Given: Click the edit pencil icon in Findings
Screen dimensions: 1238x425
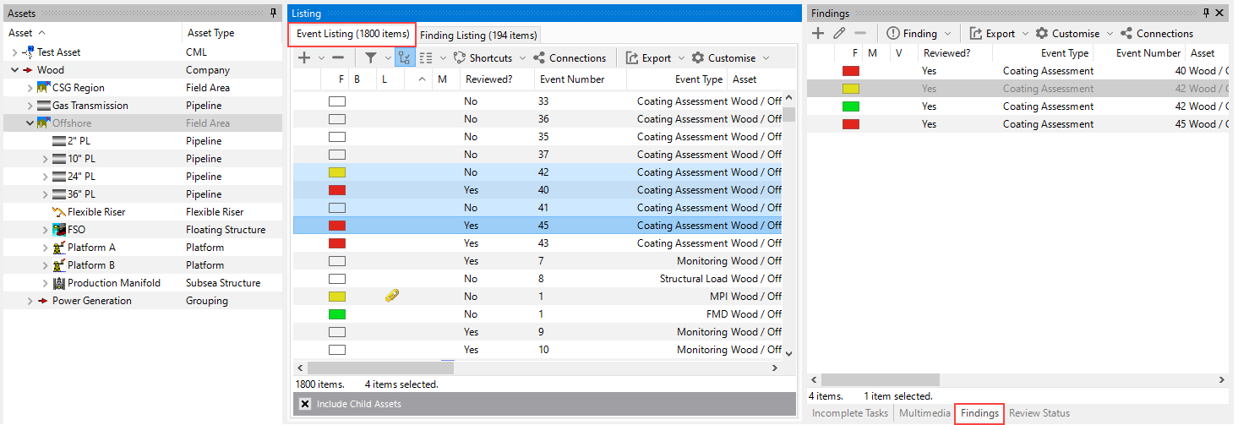Looking at the screenshot, I should click(x=839, y=34).
